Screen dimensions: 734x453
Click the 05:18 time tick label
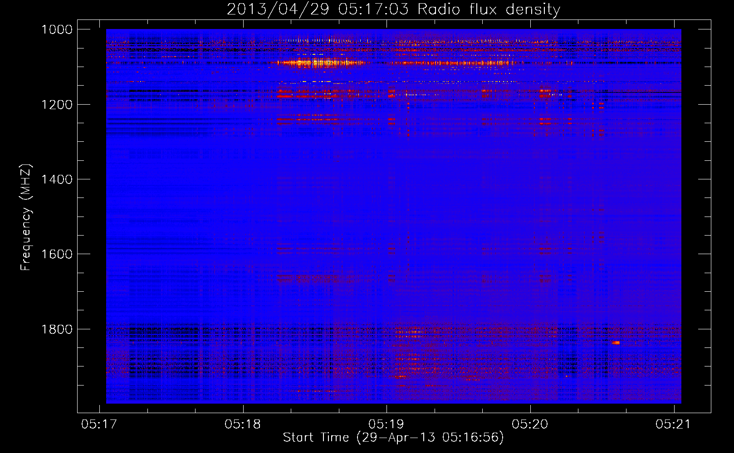(243, 424)
